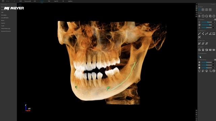This screenshot has width=216, height=121.
Task: Click the cube-shaped implant icon
Action: (207, 50)
